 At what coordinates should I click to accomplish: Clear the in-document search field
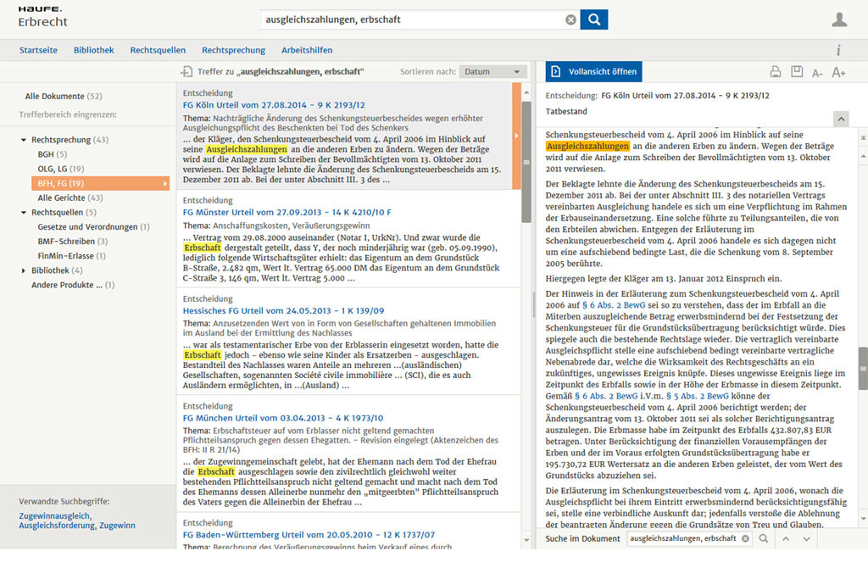(x=745, y=538)
